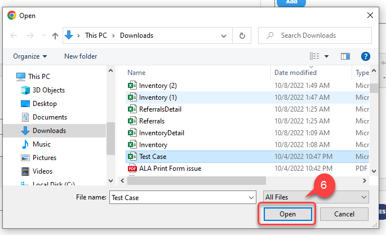The height and width of the screenshot is (235, 386).
Task: Sort files by the Type column
Action: 362,73
